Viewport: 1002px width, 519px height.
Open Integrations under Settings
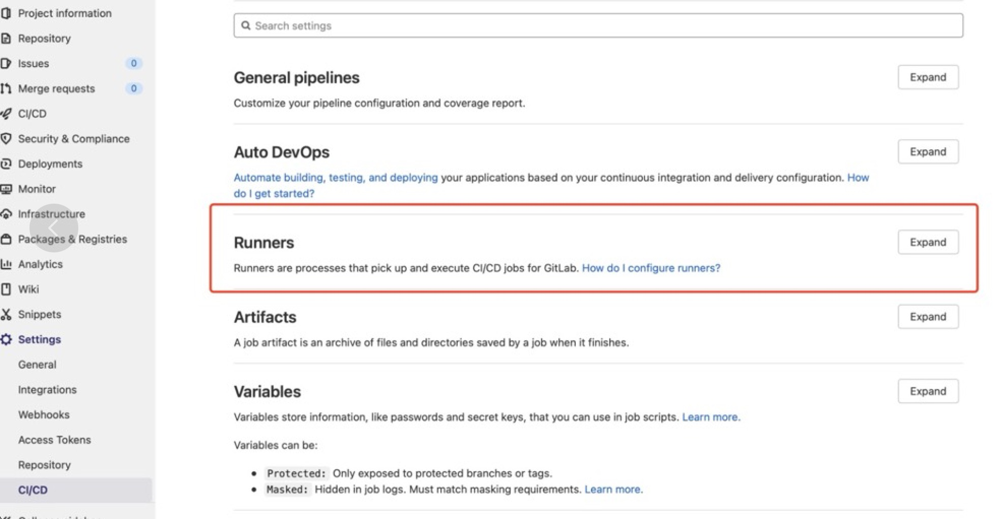pyautogui.click(x=47, y=390)
